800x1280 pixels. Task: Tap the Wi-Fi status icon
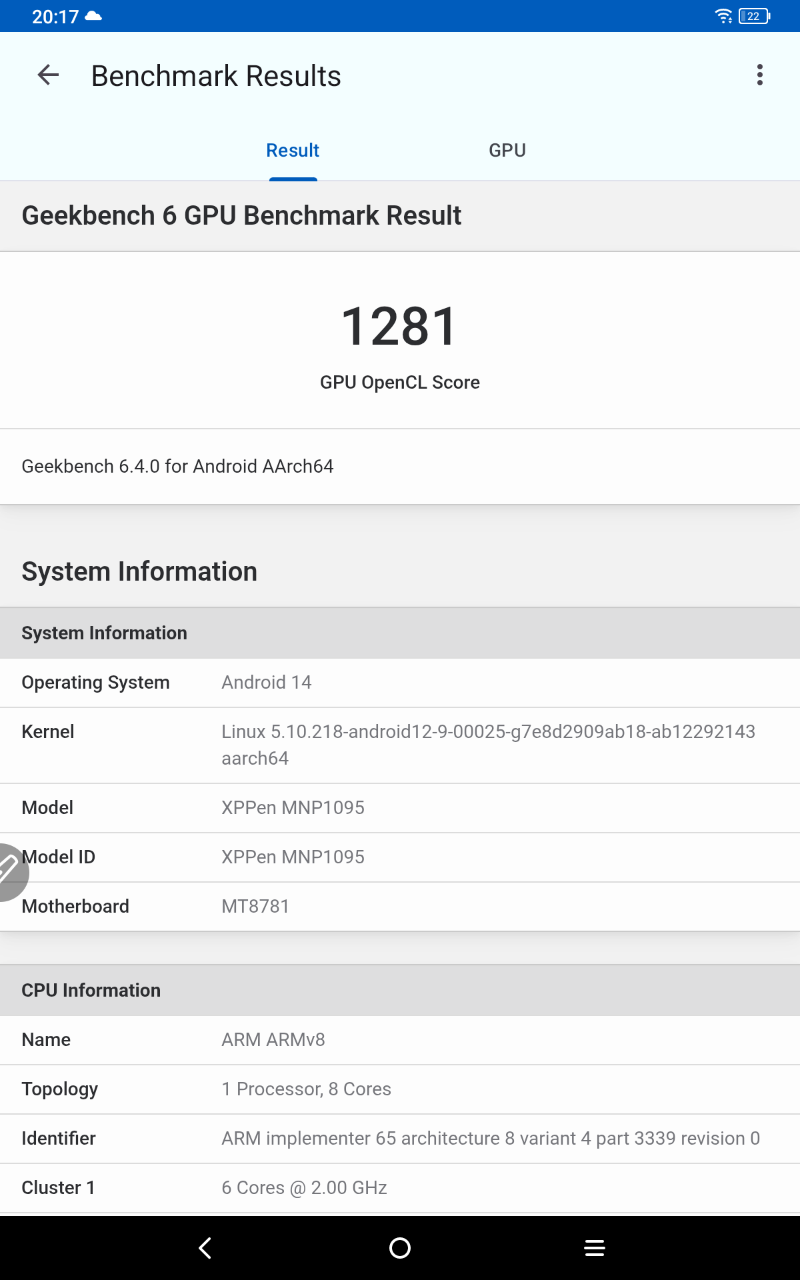723,16
